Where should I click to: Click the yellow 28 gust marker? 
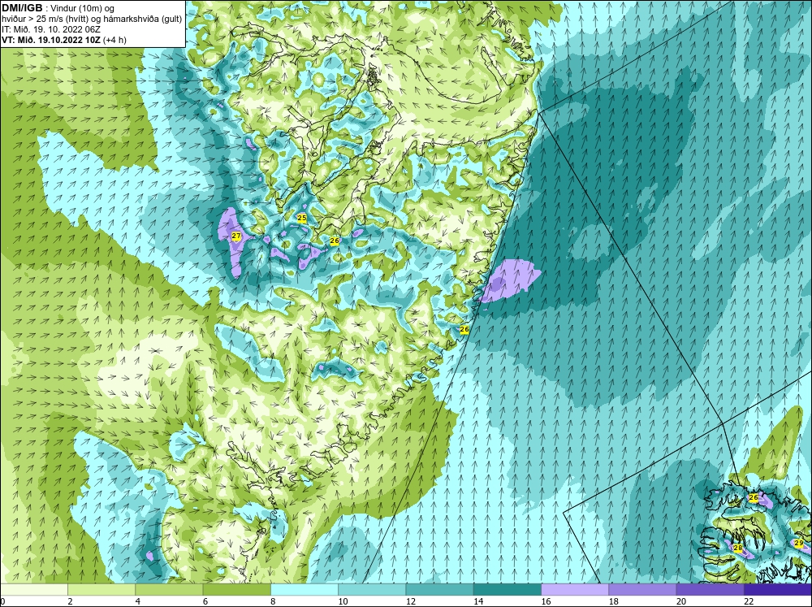tap(738, 548)
